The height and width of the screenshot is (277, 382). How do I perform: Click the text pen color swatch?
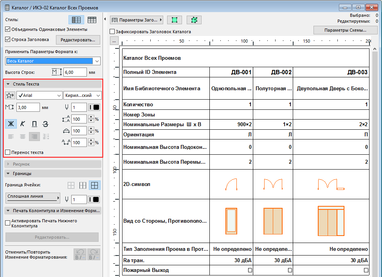pyautogui.click(x=94, y=107)
